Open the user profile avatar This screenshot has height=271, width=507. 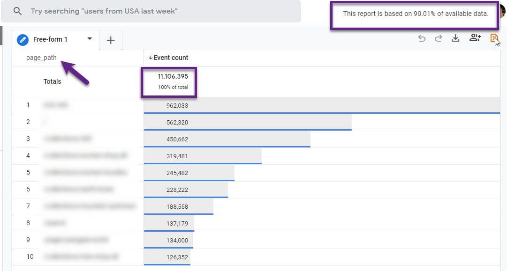(503, 11)
